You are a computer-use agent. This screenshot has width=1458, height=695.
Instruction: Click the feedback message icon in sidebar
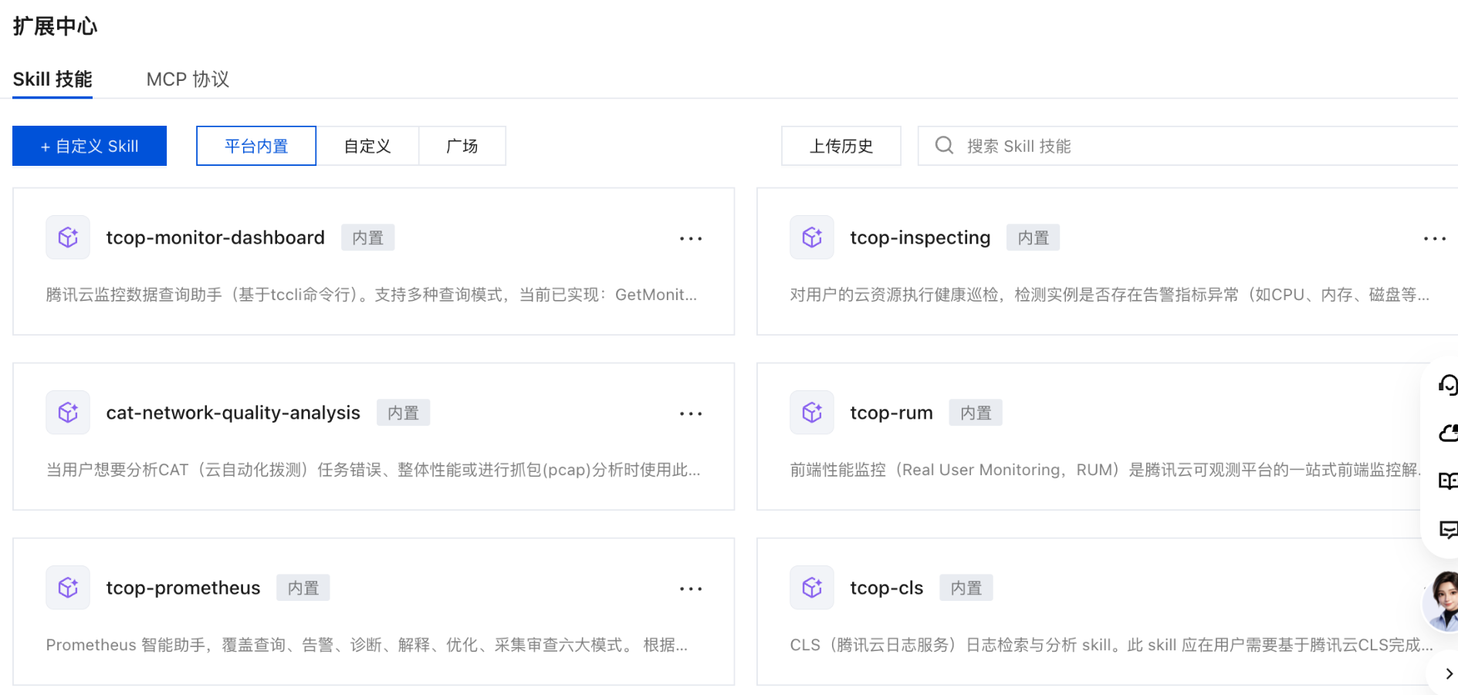1448,530
